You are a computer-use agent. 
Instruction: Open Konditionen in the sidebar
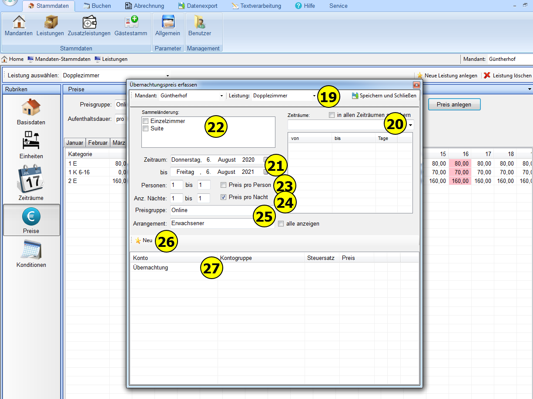[31, 255]
